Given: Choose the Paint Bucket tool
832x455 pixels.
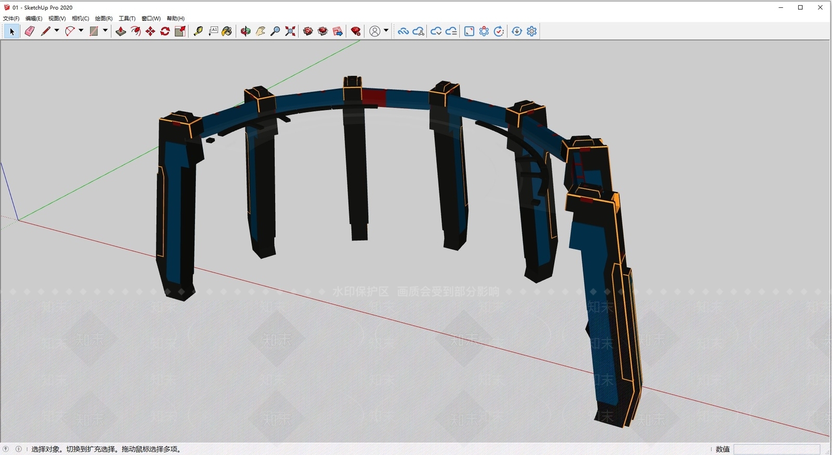Looking at the screenshot, I should tap(227, 31).
